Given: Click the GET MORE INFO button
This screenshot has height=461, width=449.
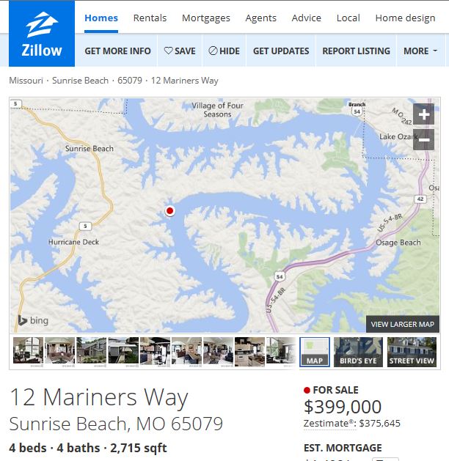Looking at the screenshot, I should tap(117, 51).
